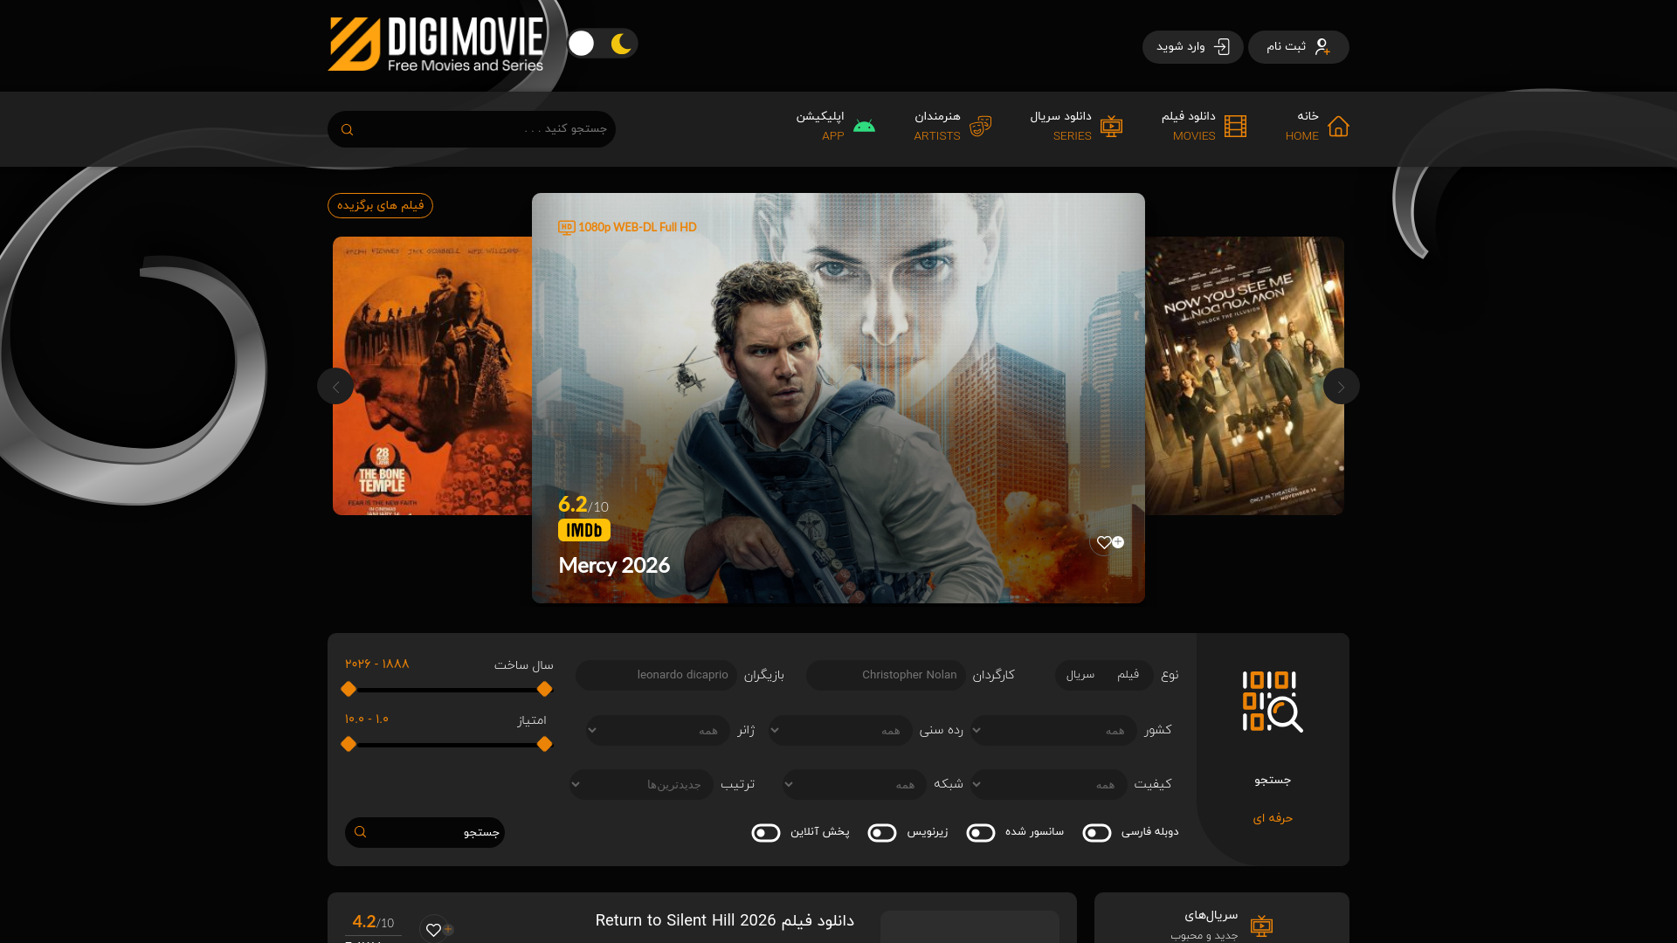Focus the director field Christopher Nolan
This screenshot has height=943, width=1677.
886,676
